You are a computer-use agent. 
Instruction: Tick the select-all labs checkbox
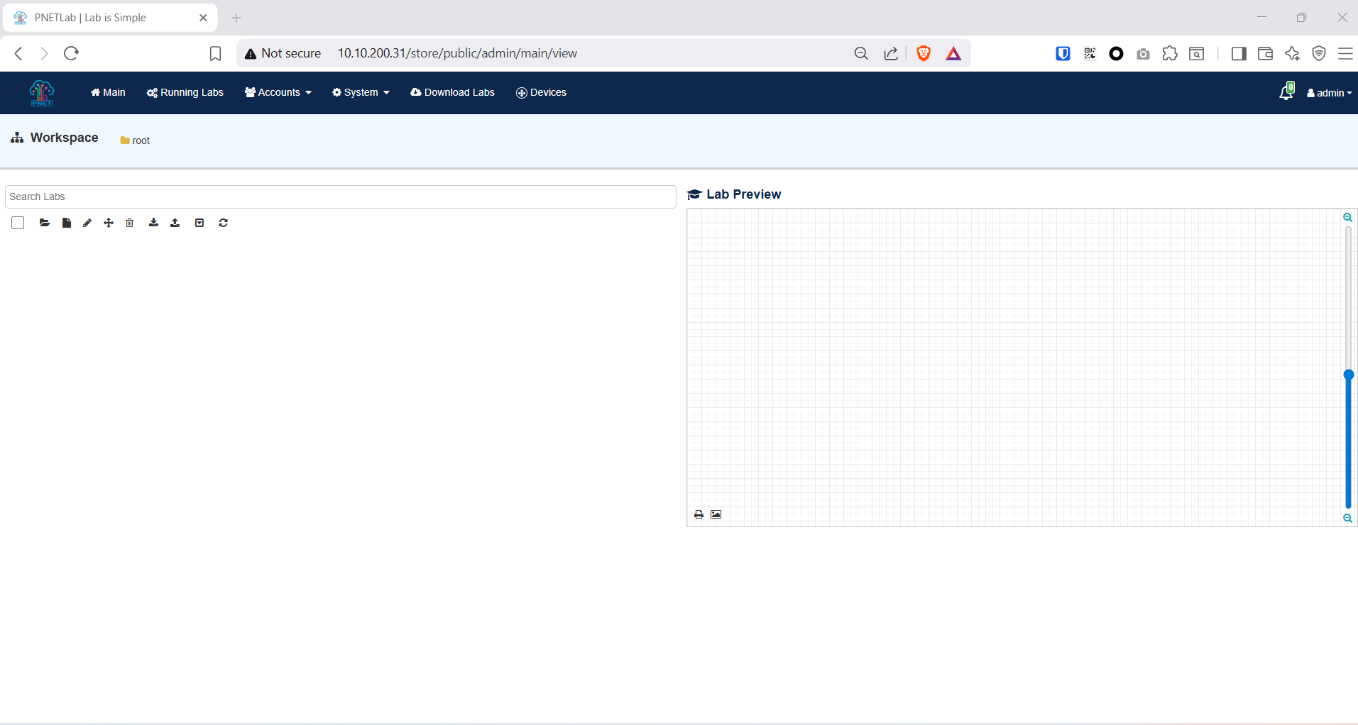pyautogui.click(x=18, y=223)
